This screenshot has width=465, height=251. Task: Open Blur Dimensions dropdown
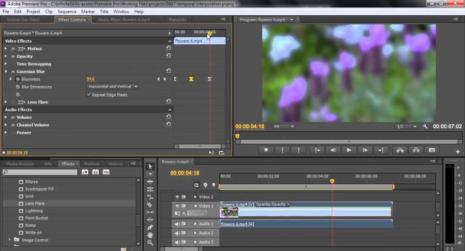point(113,87)
